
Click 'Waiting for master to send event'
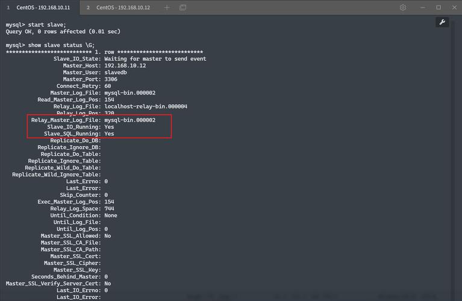[155, 59]
